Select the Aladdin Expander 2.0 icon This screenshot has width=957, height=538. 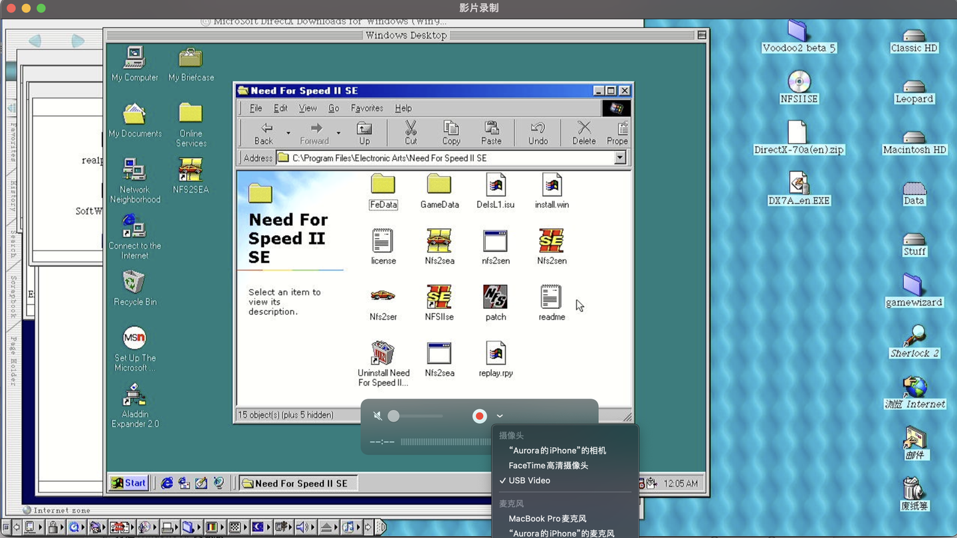135,405
